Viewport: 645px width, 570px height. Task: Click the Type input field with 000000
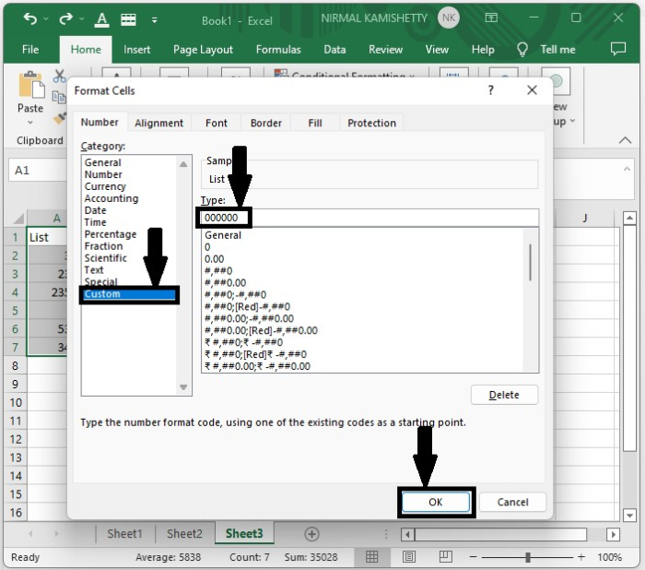tap(369, 218)
